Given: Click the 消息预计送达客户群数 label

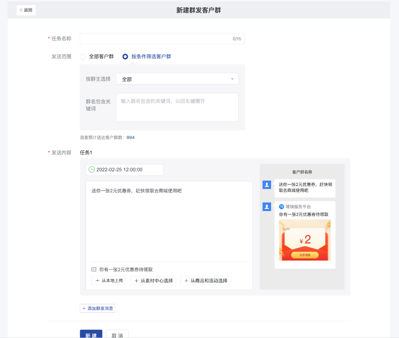Looking at the screenshot, I should point(102,137).
